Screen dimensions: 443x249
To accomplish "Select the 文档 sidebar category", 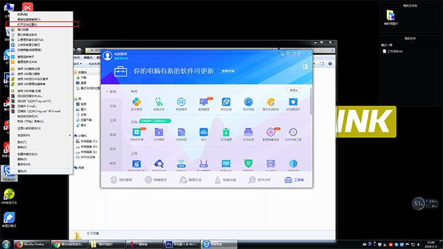I will (113, 106).
